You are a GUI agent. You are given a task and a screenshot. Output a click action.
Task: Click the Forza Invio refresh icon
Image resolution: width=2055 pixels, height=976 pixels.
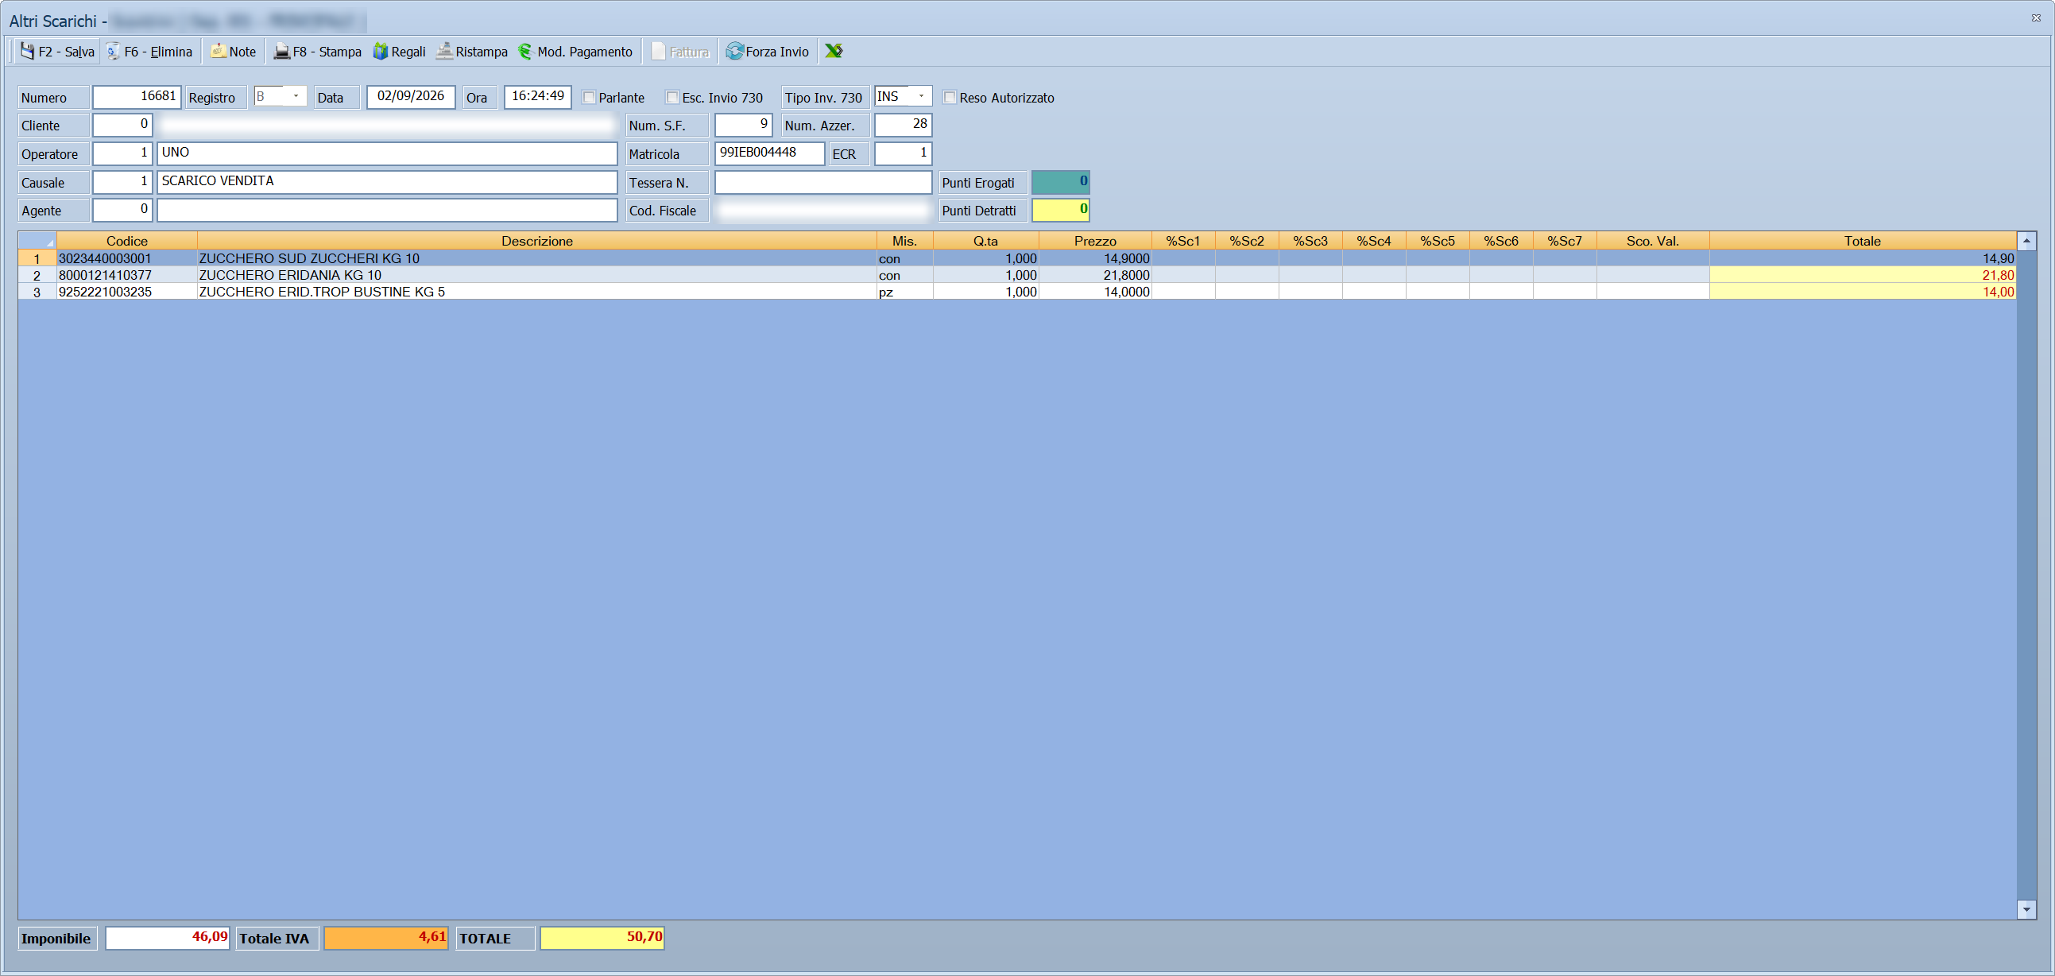pos(734,51)
